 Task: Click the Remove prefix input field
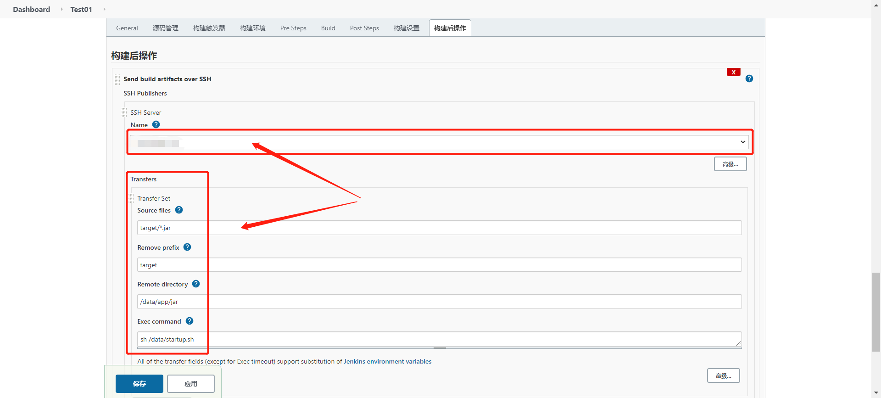(440, 265)
